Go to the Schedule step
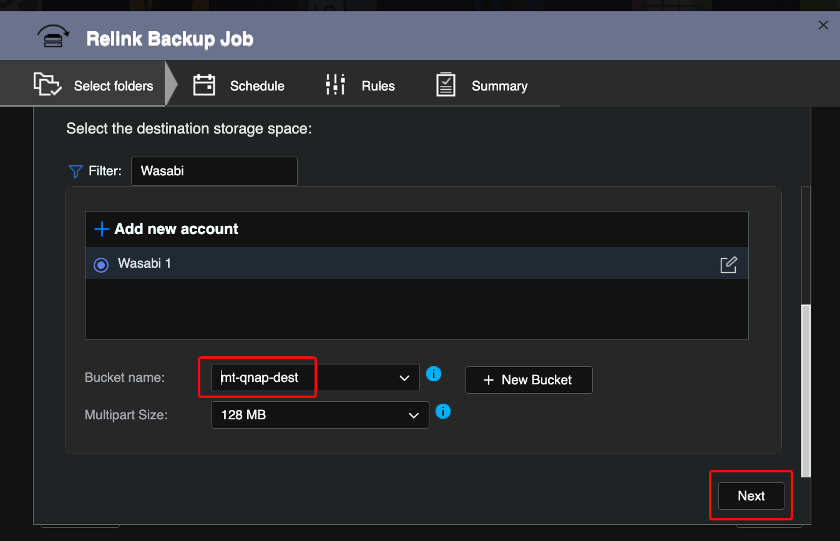Viewport: 840px width, 541px height. coord(238,85)
